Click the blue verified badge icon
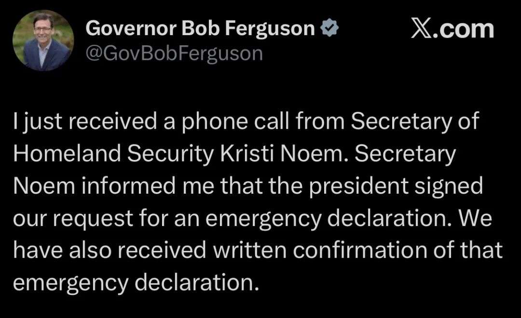Viewport: 521px width, 318px height. pyautogui.click(x=330, y=30)
